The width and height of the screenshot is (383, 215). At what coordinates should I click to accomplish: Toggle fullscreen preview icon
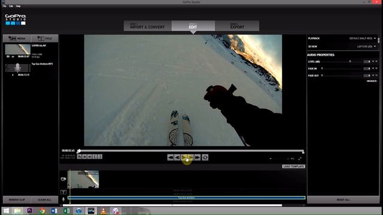coord(300,159)
